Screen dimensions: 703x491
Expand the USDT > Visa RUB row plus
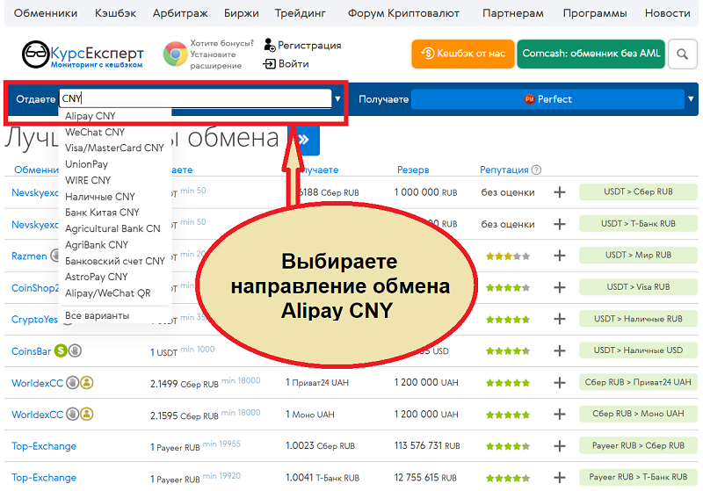pos(559,287)
